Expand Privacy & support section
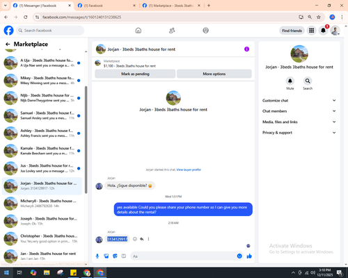Image resolution: width=348 pixels, height=278 pixels. coord(299,133)
